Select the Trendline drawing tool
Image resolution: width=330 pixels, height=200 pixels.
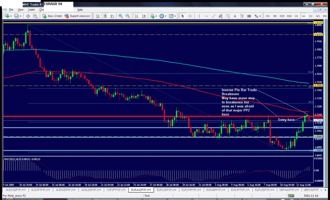(213, 16)
